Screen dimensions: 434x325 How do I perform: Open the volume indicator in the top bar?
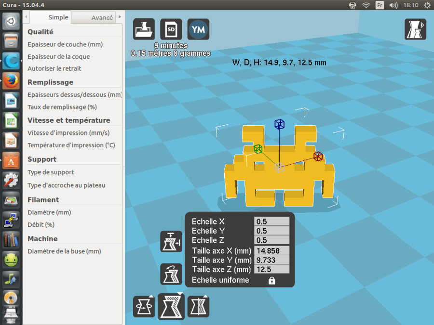click(393, 5)
